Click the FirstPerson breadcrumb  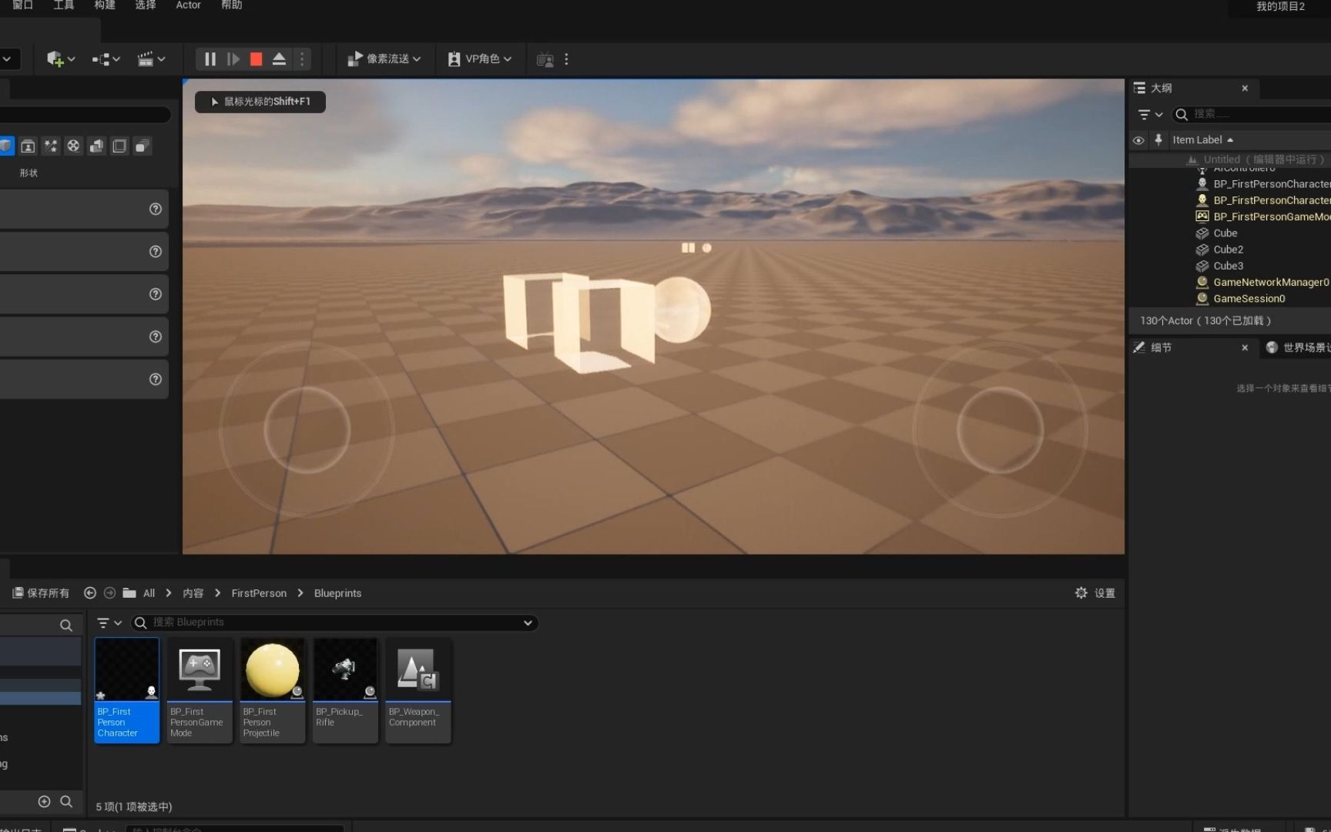[259, 593]
